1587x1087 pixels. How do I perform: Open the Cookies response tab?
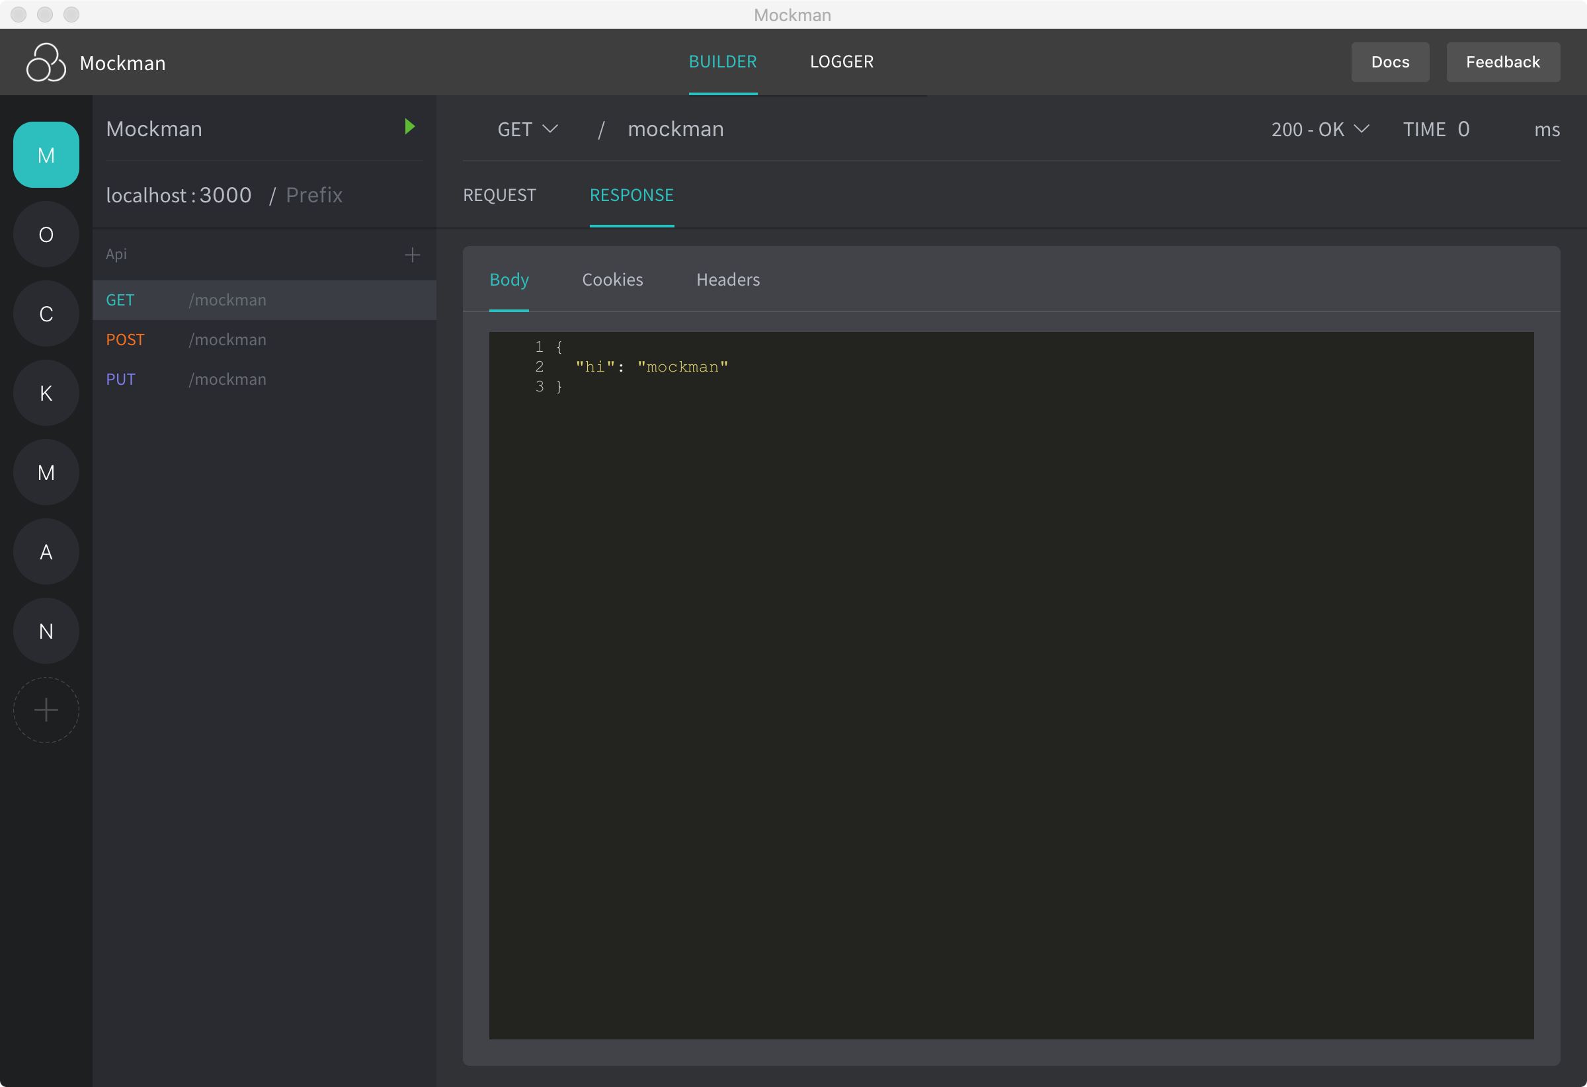pos(612,280)
